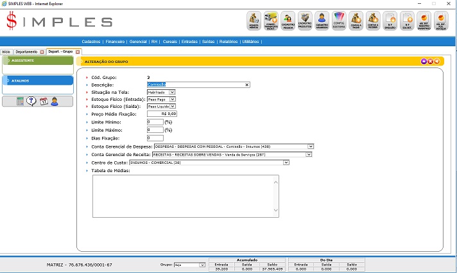Open the Situação na Tela dropdown
The image size is (457, 273).
[x=172, y=92]
